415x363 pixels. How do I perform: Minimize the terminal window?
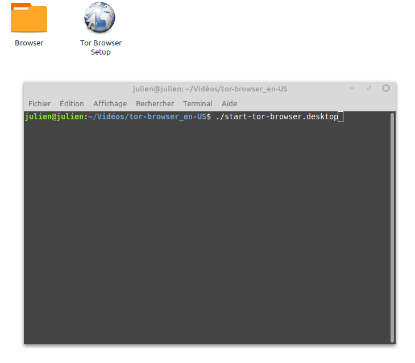(352, 88)
